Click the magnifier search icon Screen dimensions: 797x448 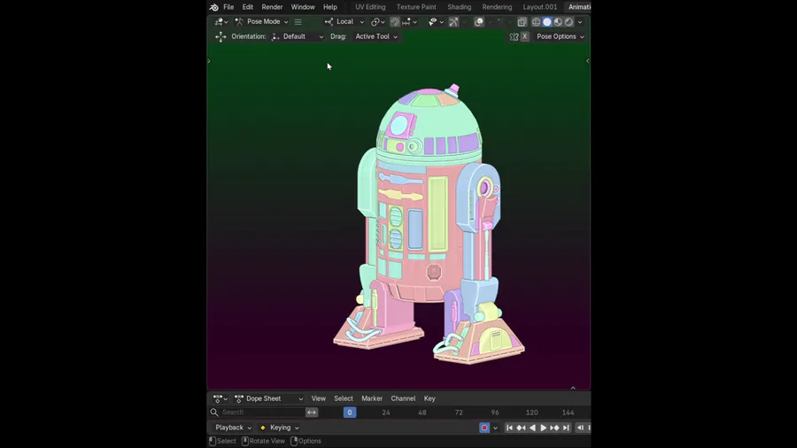coord(214,413)
